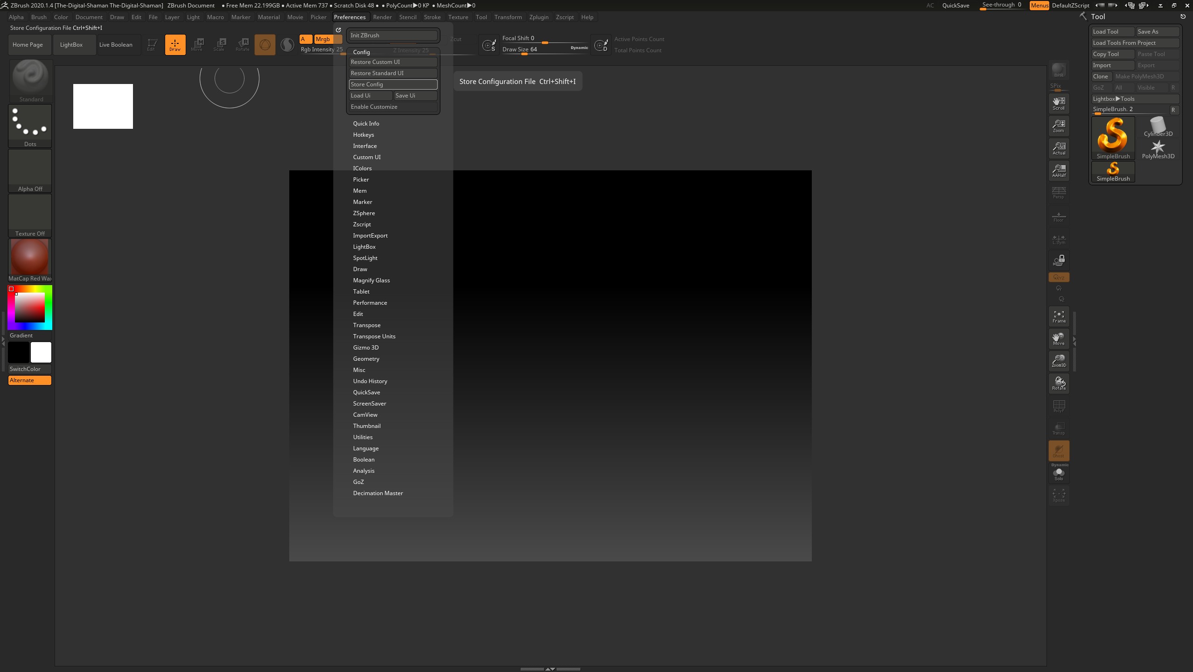Select the Rotate mode icon
The height and width of the screenshot is (672, 1193).
click(x=242, y=44)
